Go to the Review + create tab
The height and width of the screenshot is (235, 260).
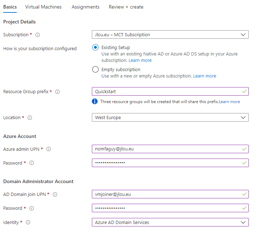click(126, 7)
